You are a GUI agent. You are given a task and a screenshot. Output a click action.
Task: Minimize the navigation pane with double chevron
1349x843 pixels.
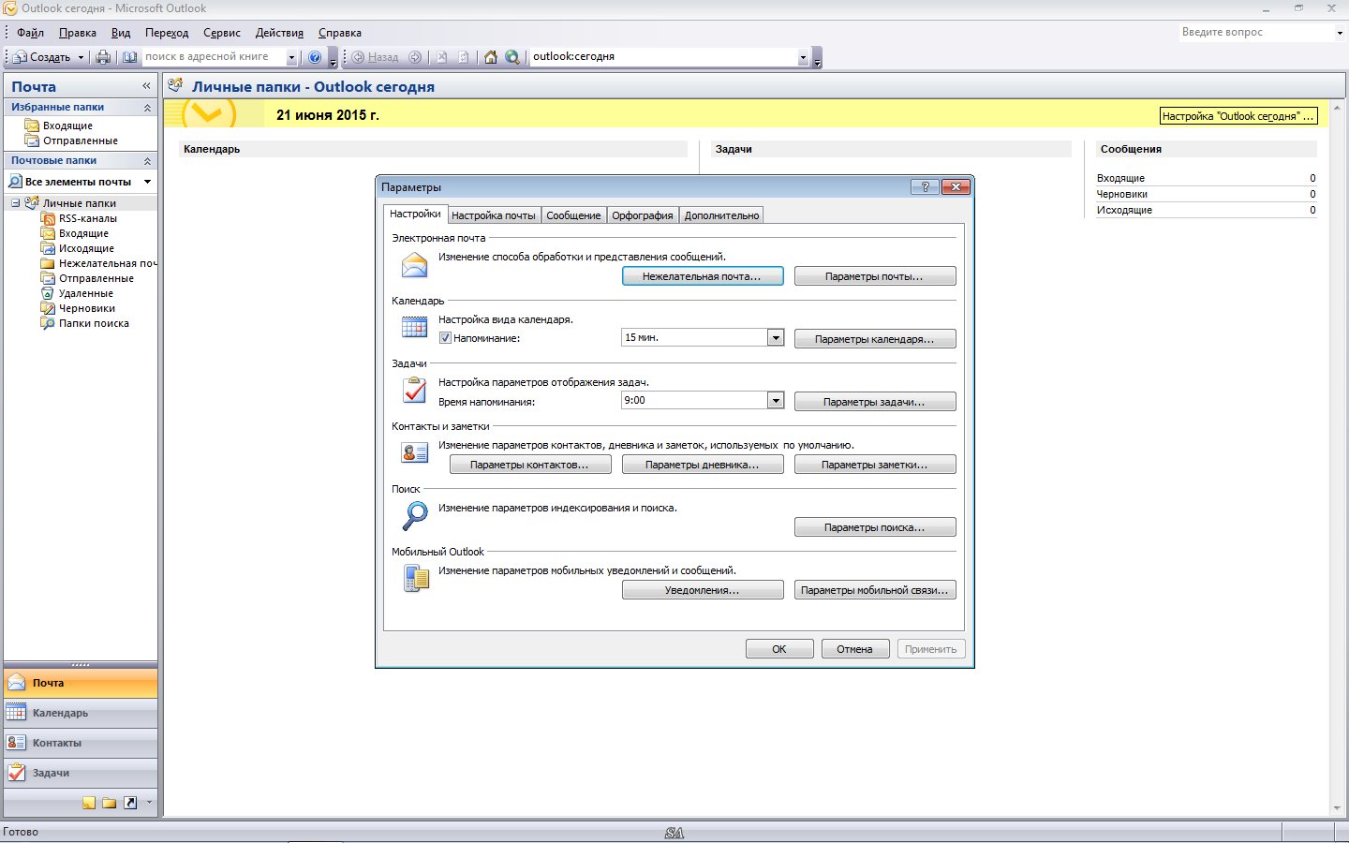point(146,86)
